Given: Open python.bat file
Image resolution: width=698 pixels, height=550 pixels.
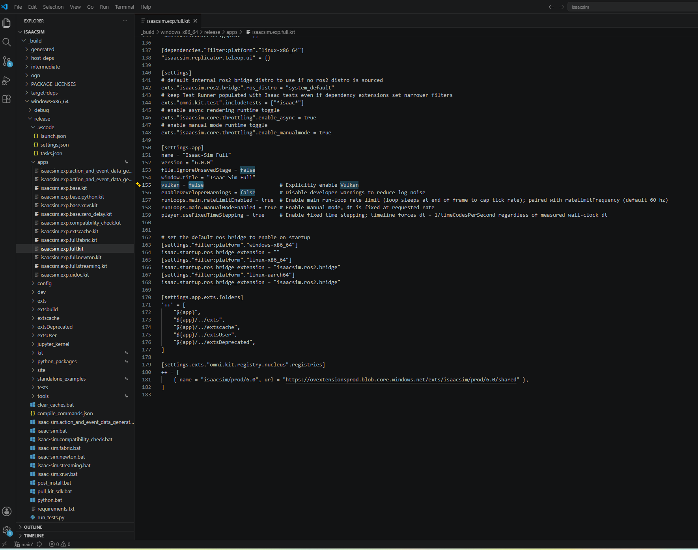Looking at the screenshot, I should point(50,500).
